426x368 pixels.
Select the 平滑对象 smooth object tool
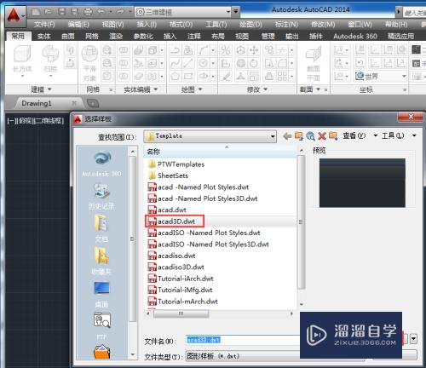[x=89, y=63]
